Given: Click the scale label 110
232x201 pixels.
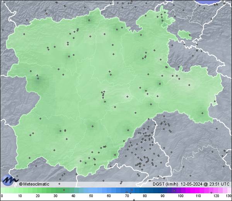Looking at the screenshot, I should click(x=198, y=196).
